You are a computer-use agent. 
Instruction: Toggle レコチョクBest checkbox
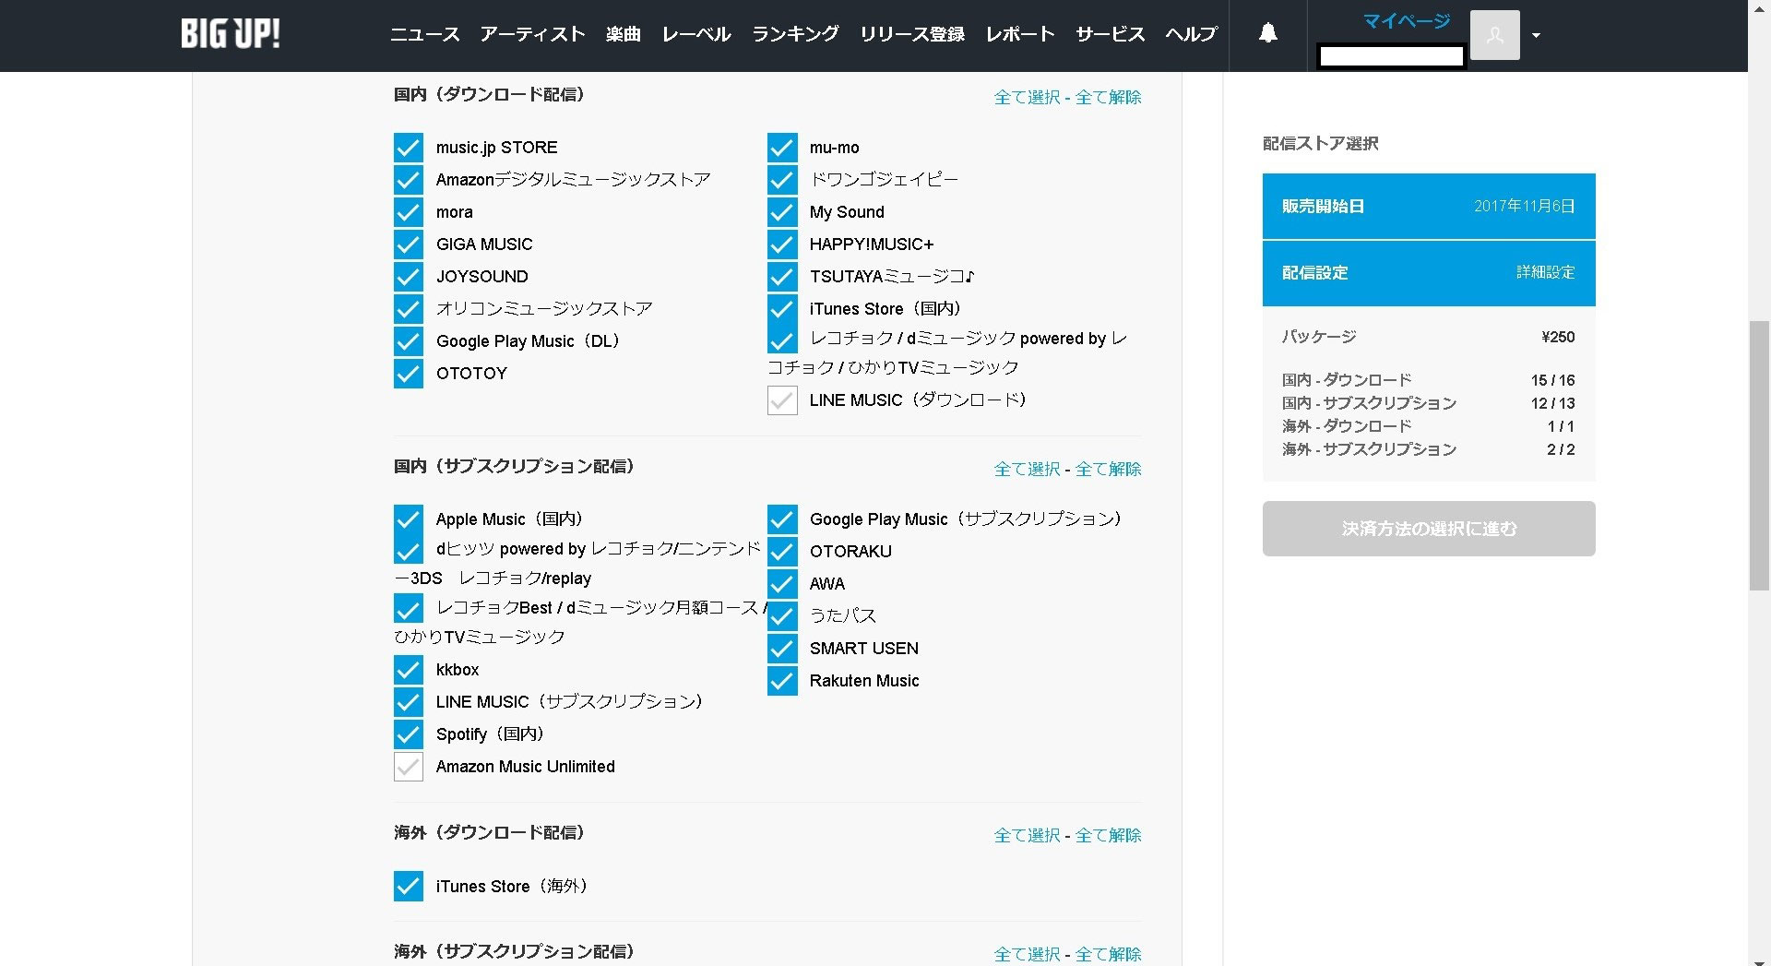point(409,608)
